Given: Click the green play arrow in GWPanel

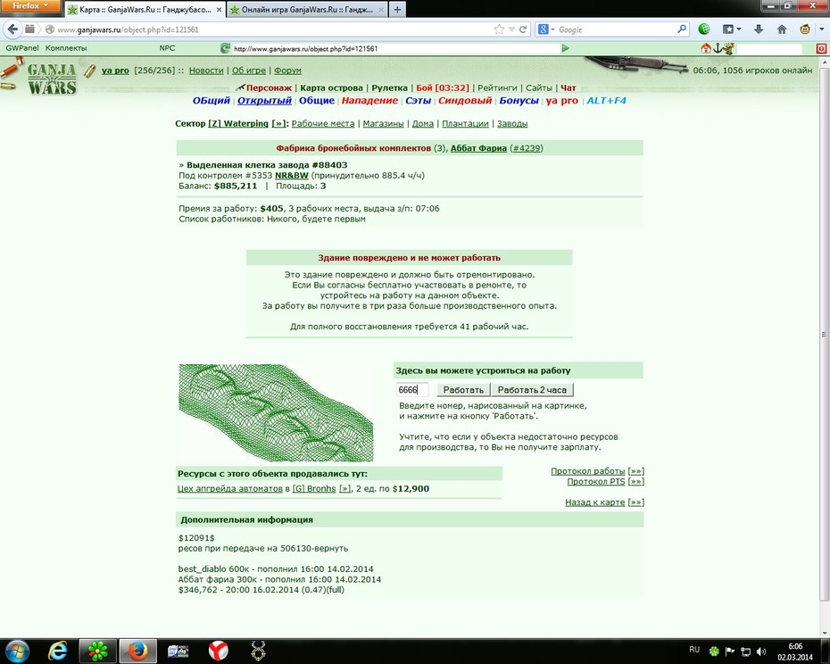Looking at the screenshot, I should 565,48.
